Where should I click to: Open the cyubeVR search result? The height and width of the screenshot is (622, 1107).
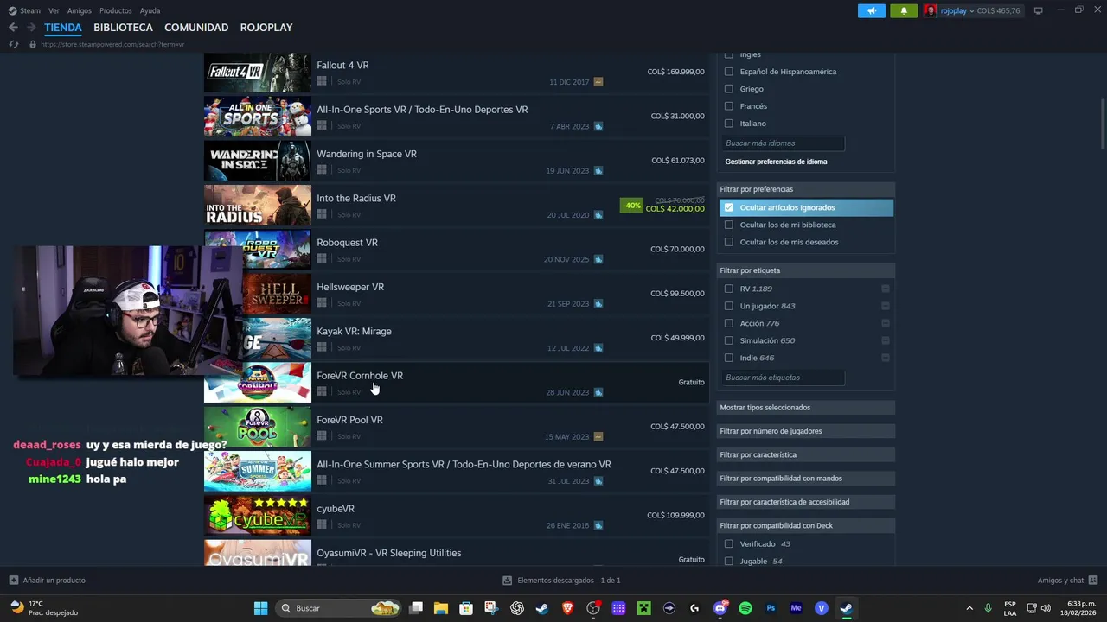456,516
